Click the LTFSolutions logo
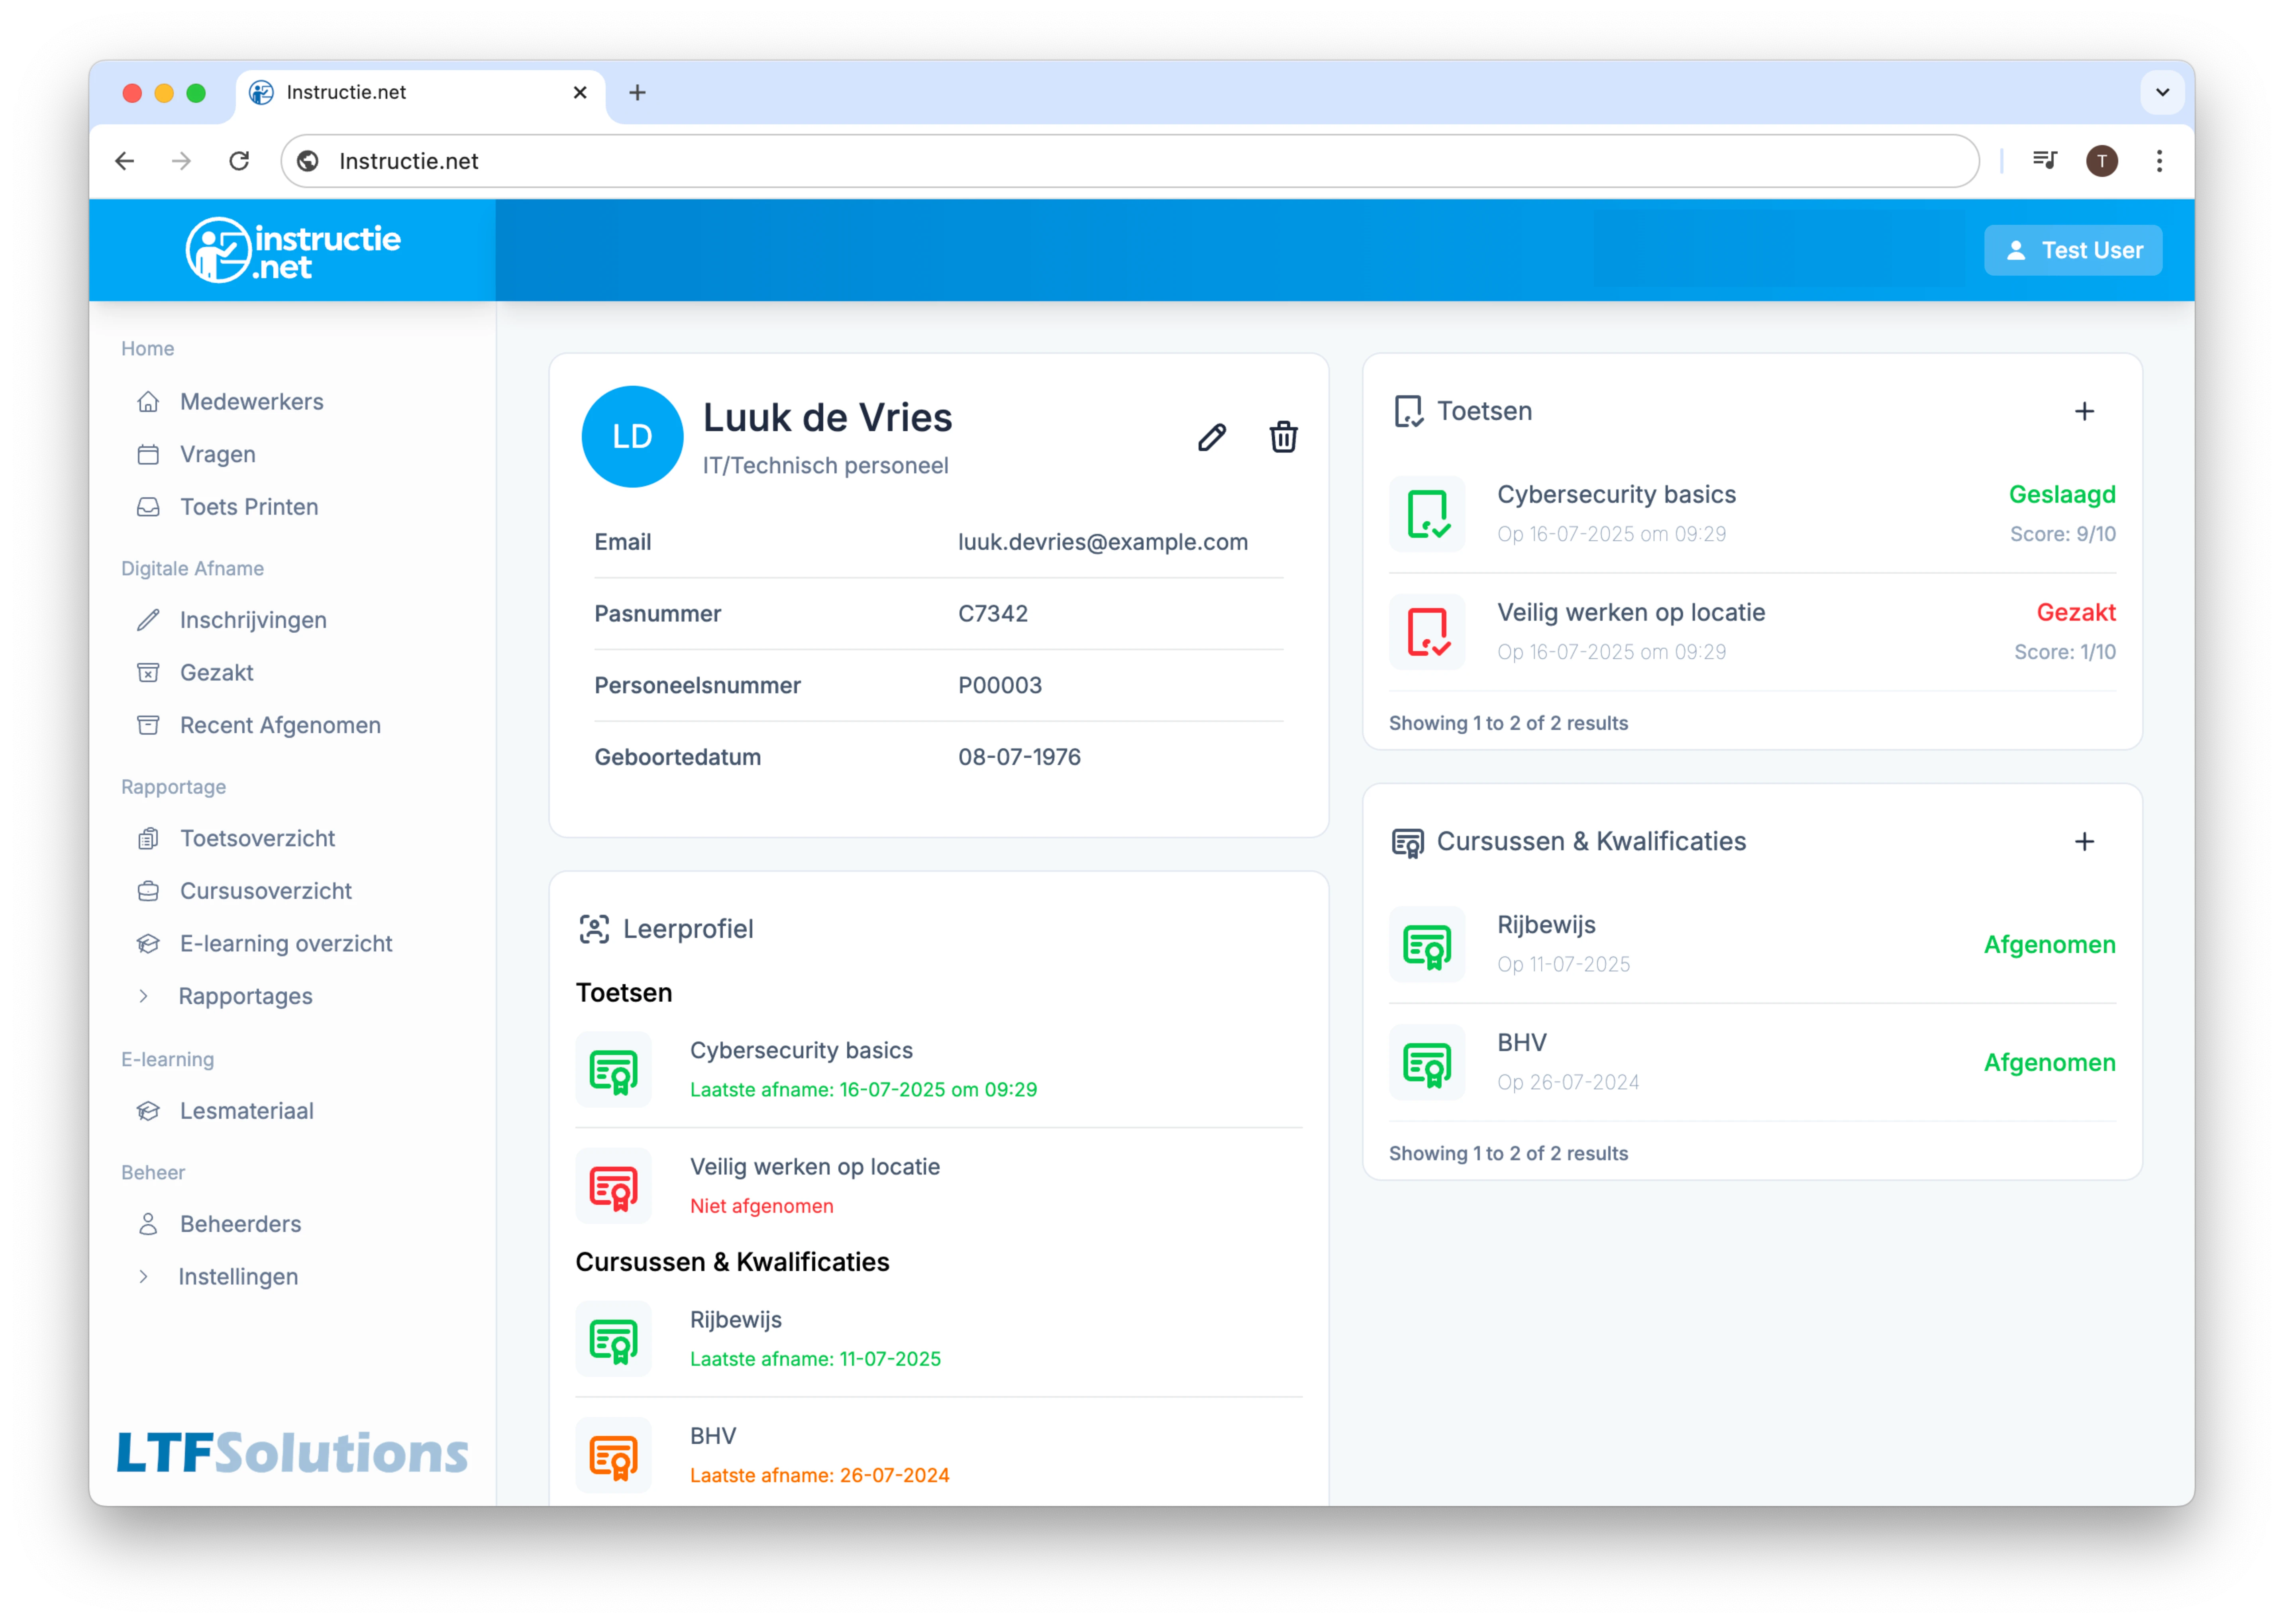Image resolution: width=2284 pixels, height=1624 pixels. click(x=292, y=1453)
